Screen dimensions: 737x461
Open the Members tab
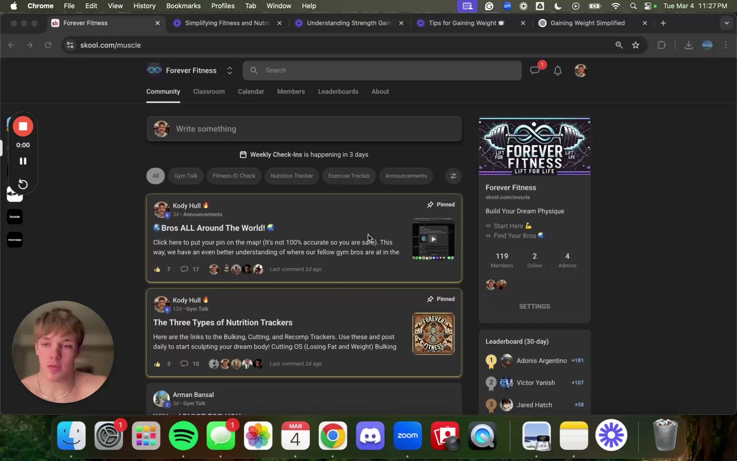(x=291, y=92)
